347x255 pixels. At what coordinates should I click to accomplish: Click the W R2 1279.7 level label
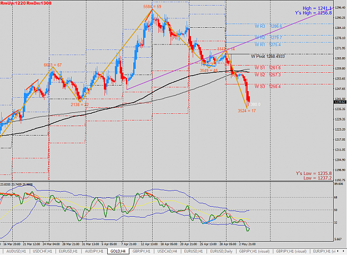coord(268,38)
